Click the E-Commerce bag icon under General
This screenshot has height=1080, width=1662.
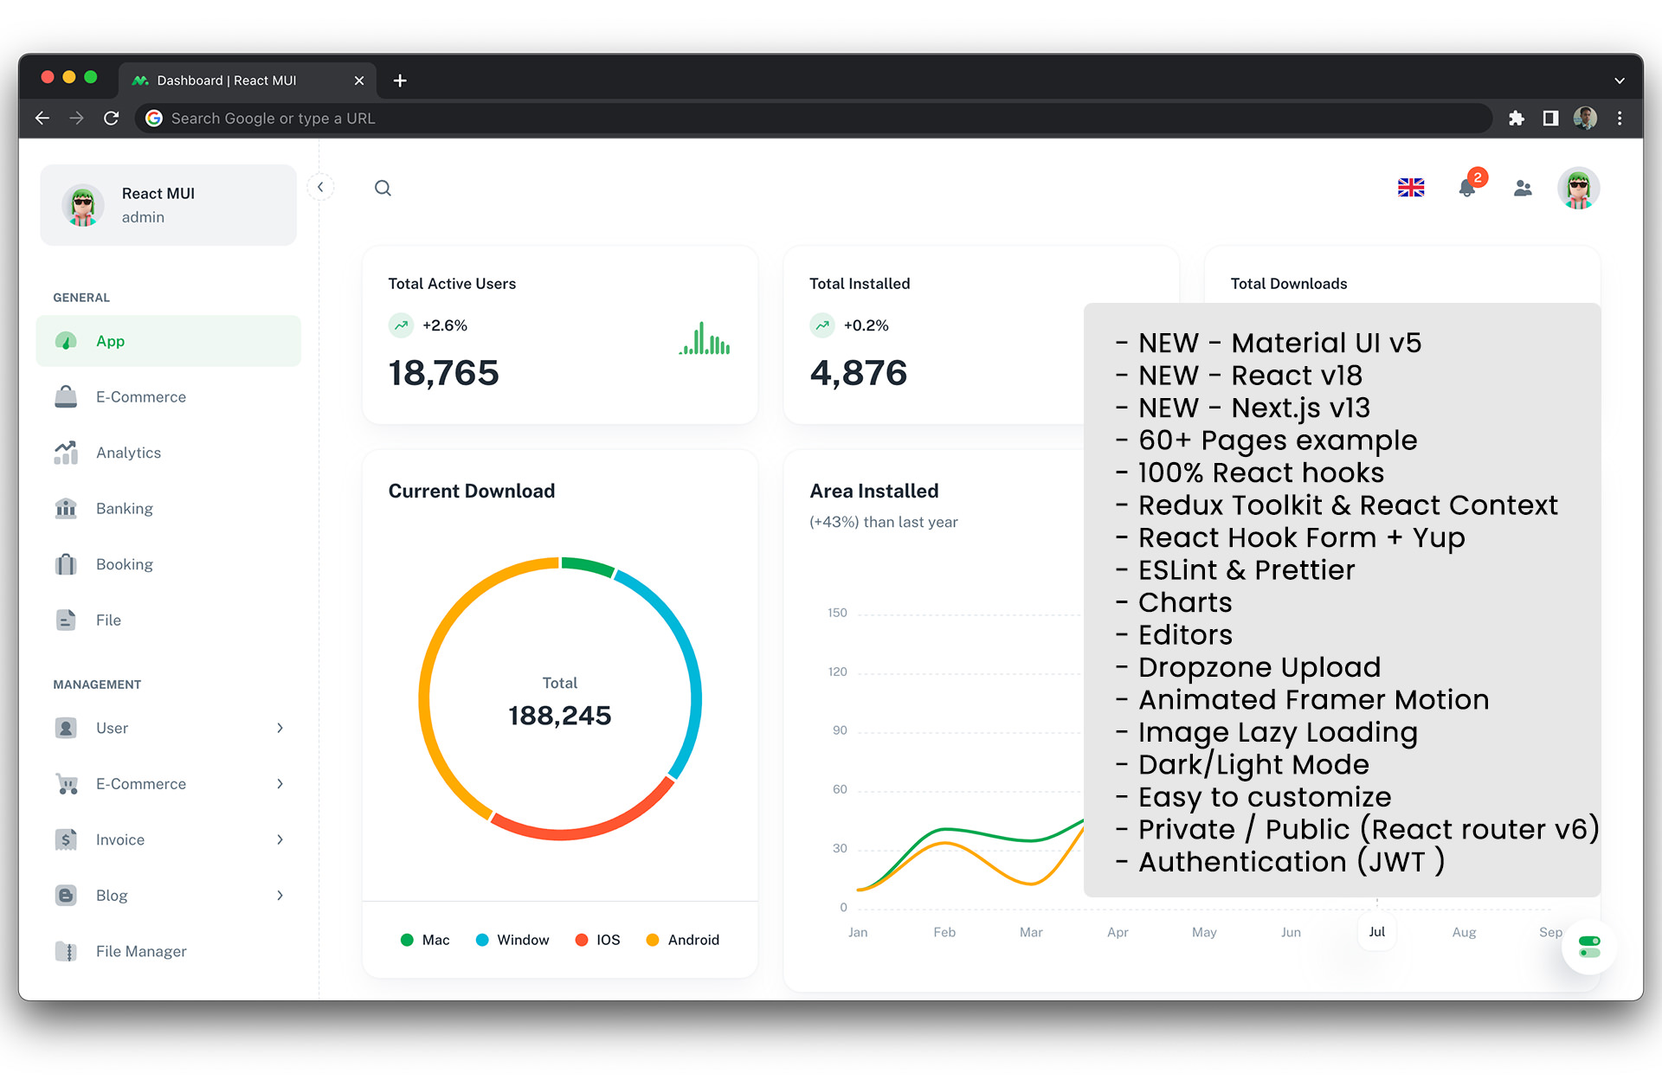tap(66, 396)
